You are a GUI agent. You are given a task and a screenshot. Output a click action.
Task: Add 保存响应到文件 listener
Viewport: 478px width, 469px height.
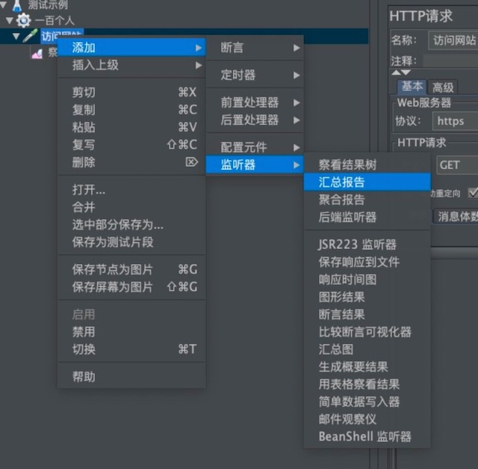(367, 262)
